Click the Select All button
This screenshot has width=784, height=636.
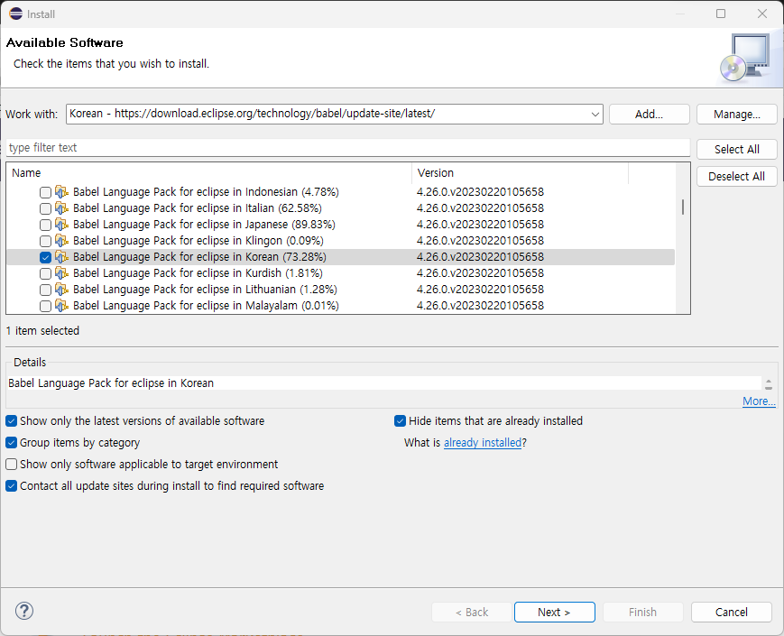pos(736,149)
